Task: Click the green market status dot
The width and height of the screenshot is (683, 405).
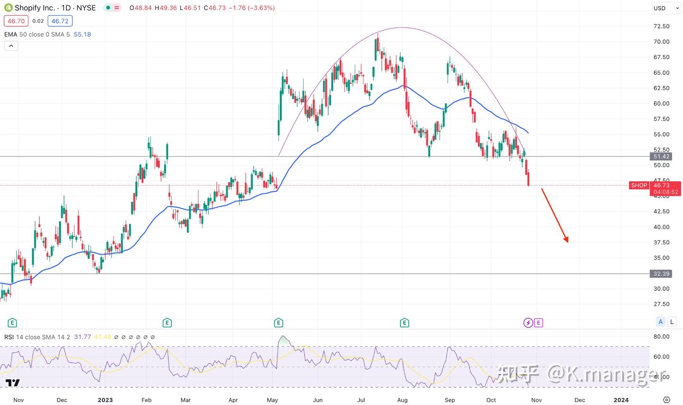Action: tap(109, 8)
